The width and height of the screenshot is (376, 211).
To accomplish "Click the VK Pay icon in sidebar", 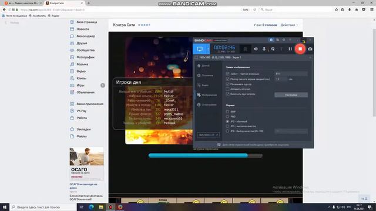I will click(72, 111).
